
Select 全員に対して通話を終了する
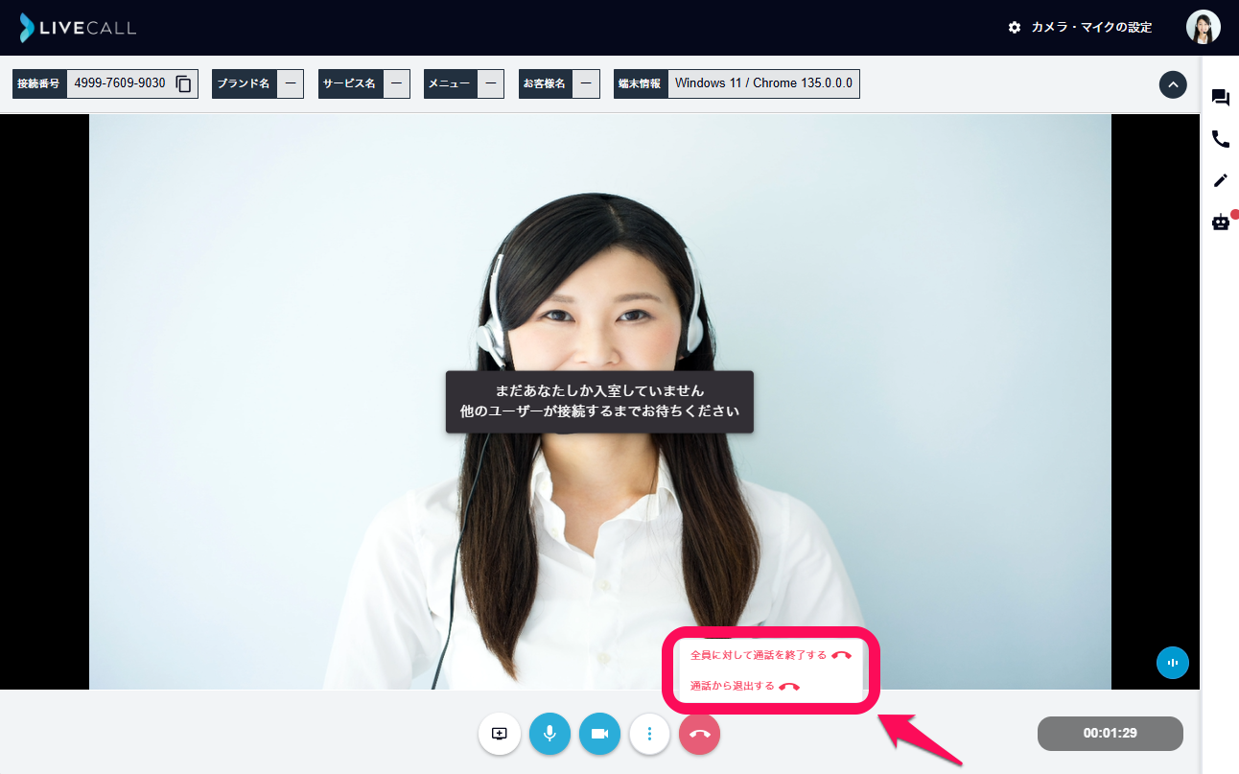point(770,655)
